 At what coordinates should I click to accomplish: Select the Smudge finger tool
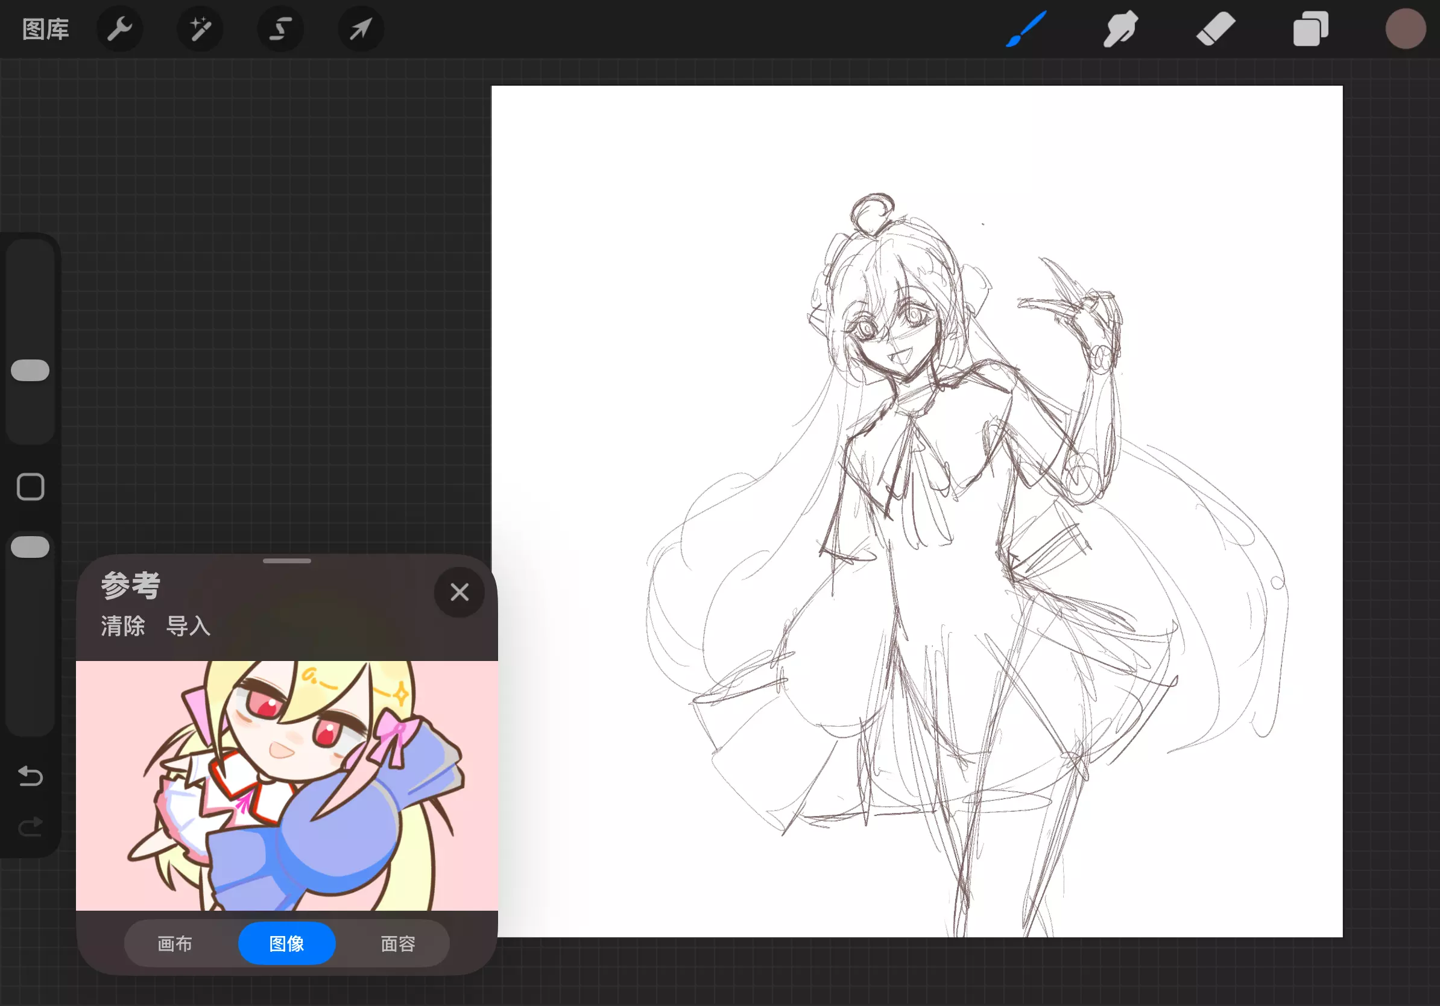coord(1120,29)
